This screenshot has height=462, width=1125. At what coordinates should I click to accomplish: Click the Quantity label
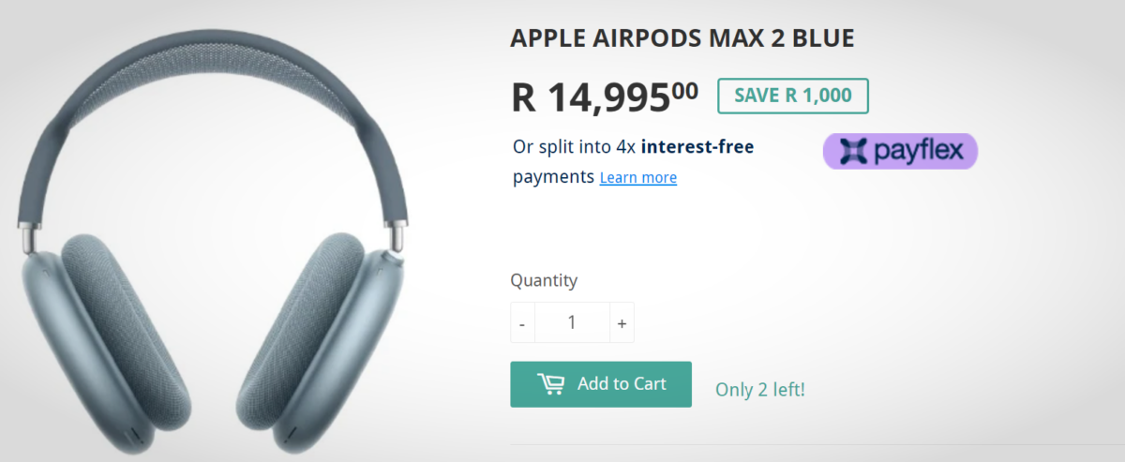coord(544,280)
